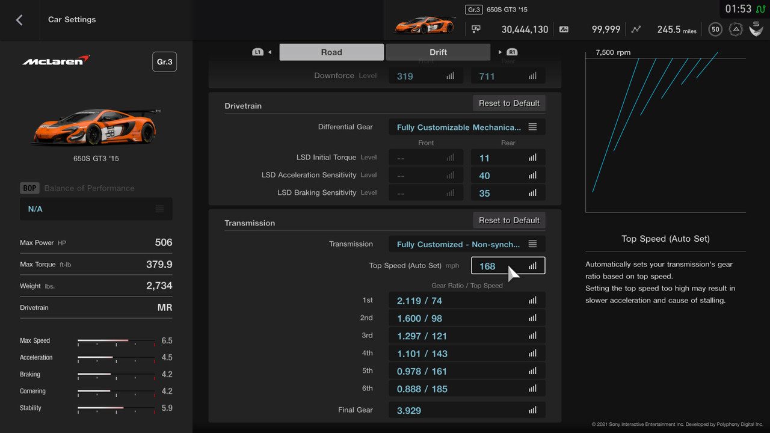Click the McLaren logo
The image size is (770, 433).
[57, 61]
